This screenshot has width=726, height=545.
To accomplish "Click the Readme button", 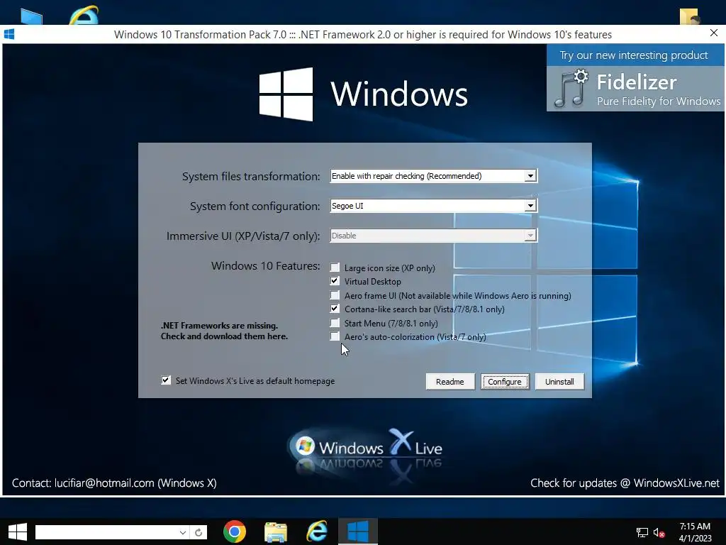I will pyautogui.click(x=450, y=381).
